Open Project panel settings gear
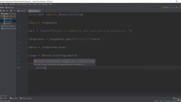Screen dimensions: 181x102 11,11
